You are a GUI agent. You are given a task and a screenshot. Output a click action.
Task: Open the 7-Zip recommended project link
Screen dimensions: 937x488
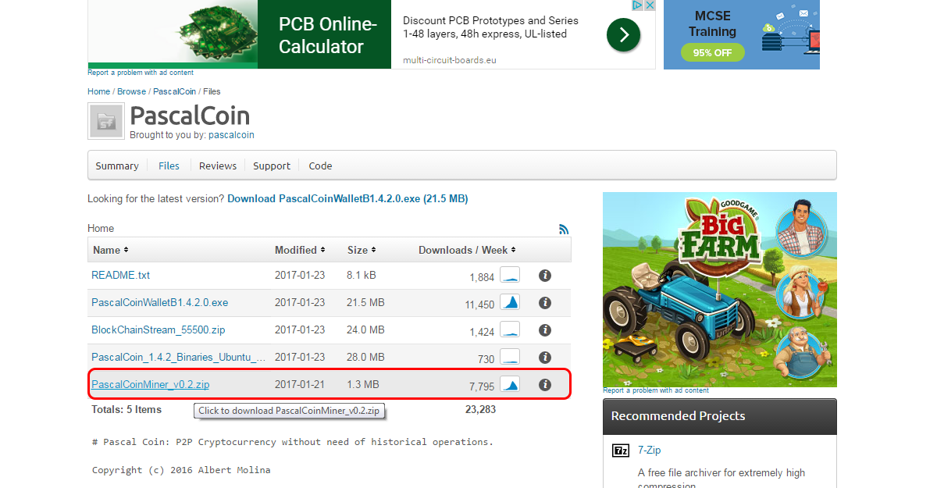coord(649,451)
